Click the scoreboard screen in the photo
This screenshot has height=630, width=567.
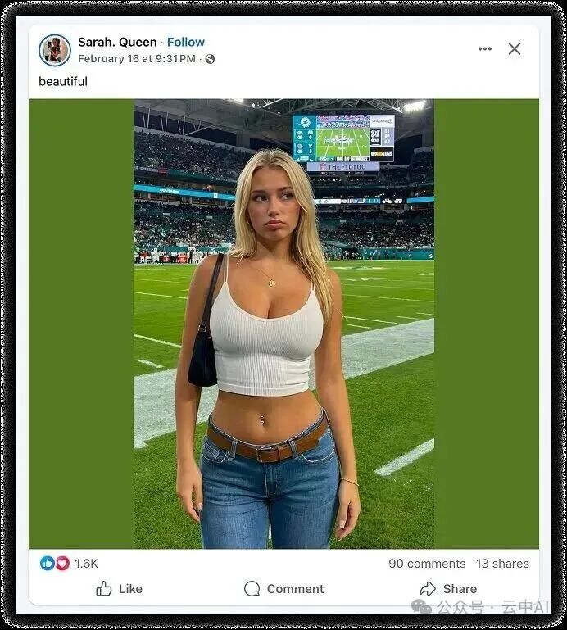pos(343,138)
